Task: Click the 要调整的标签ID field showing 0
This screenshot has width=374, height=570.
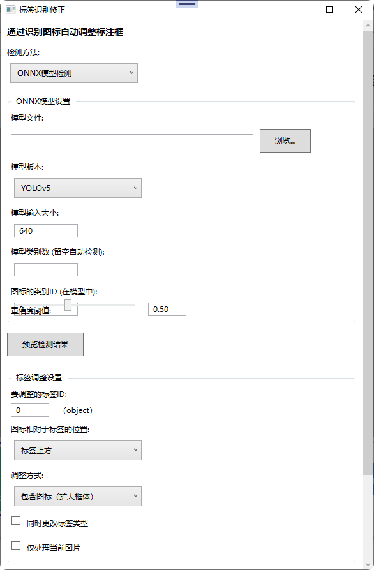Action: point(29,410)
